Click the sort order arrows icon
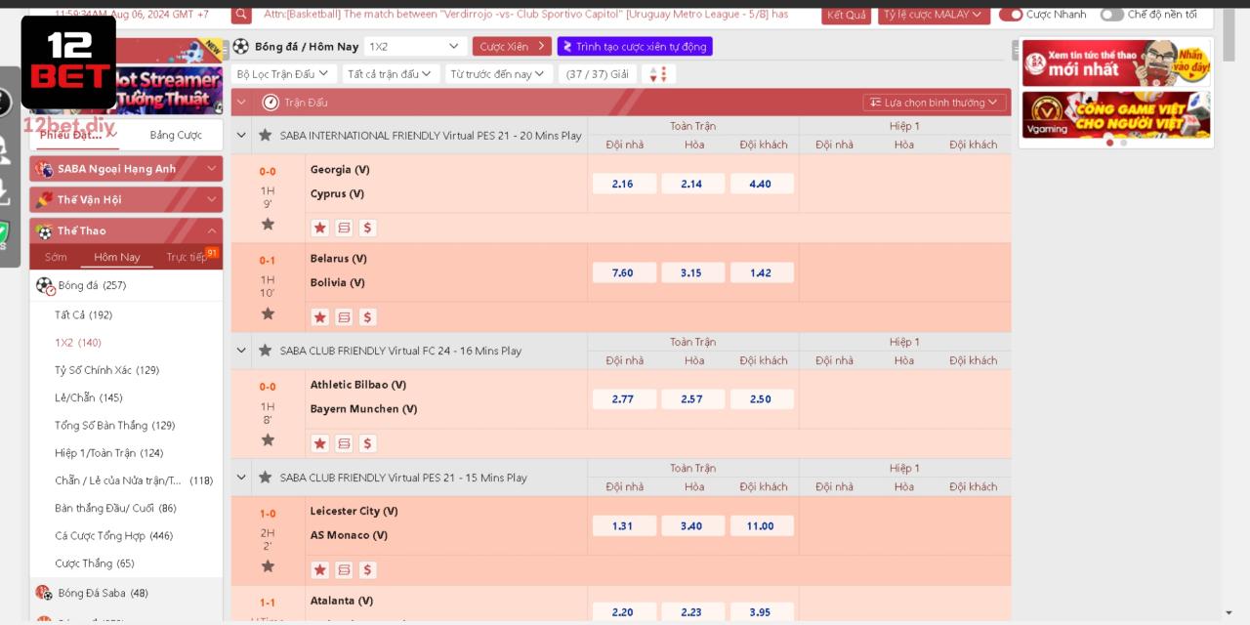1250x625 pixels. [x=658, y=74]
